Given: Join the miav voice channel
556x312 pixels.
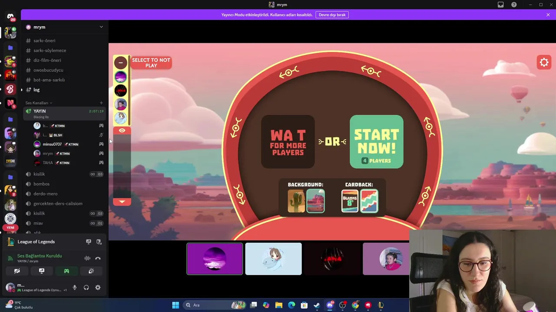Looking at the screenshot, I should click(64, 223).
